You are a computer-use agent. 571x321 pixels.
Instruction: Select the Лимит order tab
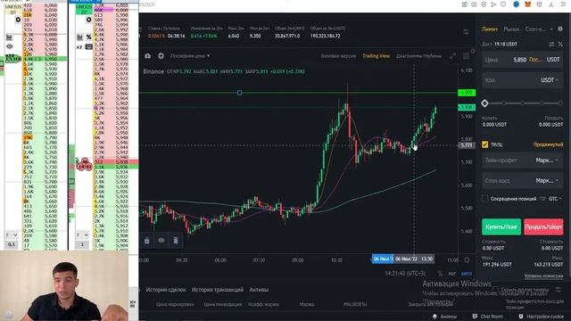(x=490, y=29)
